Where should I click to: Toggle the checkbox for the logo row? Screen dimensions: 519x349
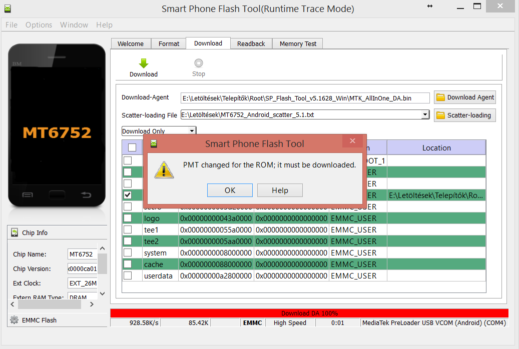pyautogui.click(x=128, y=218)
